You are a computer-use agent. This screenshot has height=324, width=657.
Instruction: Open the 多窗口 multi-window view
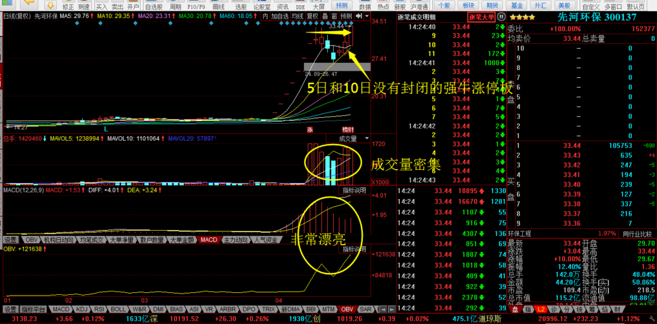pyautogui.click(x=614, y=5)
